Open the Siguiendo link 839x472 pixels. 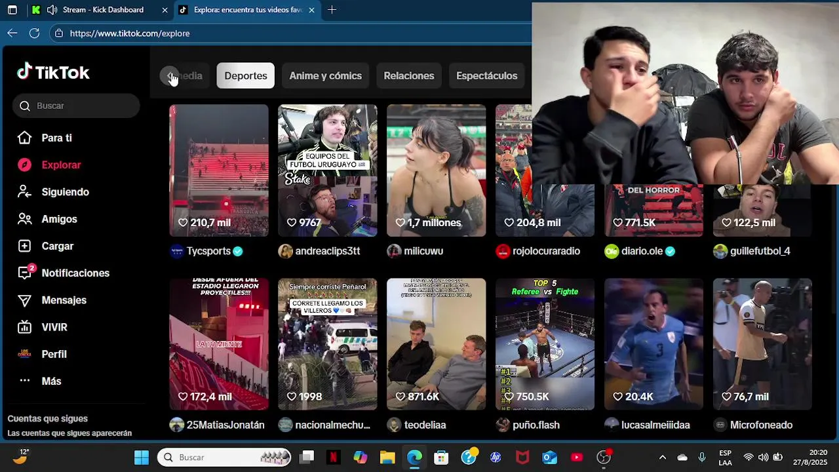click(66, 192)
